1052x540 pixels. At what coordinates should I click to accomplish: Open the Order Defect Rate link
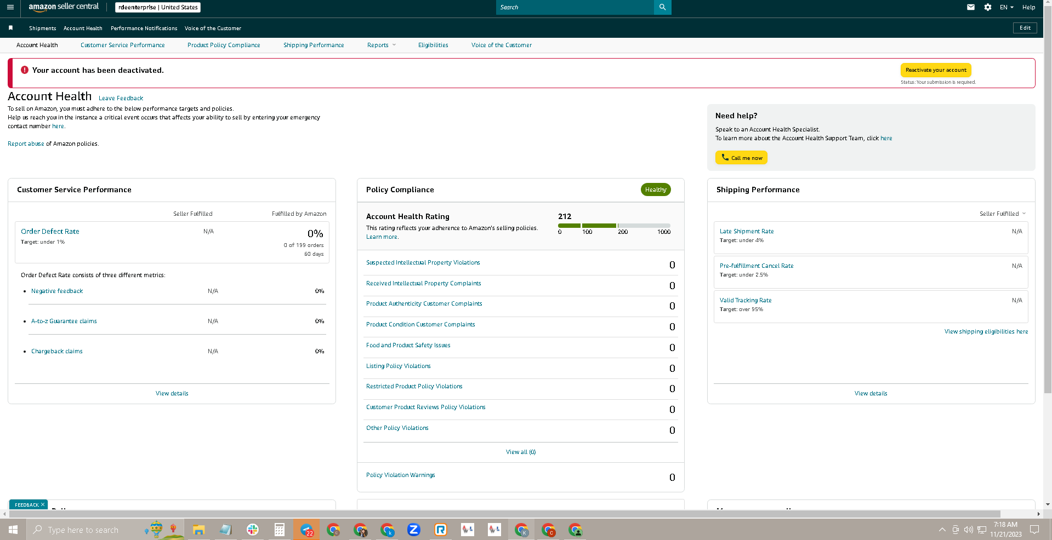(50, 232)
